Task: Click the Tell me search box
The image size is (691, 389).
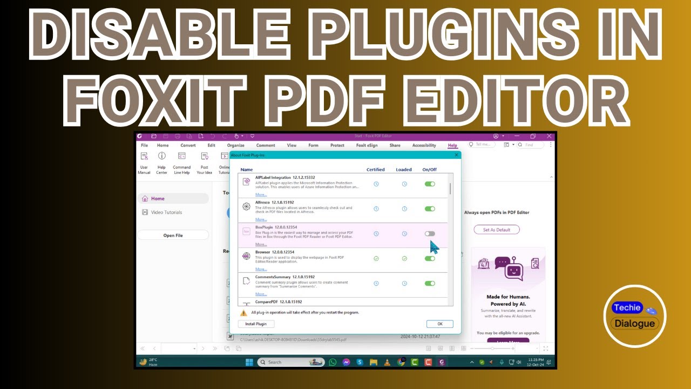Action: tap(482, 145)
